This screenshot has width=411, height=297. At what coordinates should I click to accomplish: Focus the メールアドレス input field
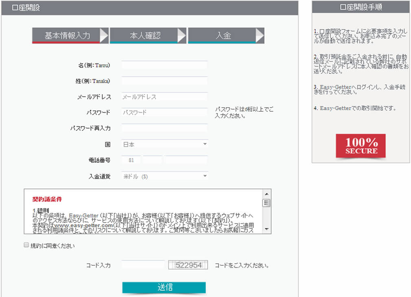click(x=165, y=97)
